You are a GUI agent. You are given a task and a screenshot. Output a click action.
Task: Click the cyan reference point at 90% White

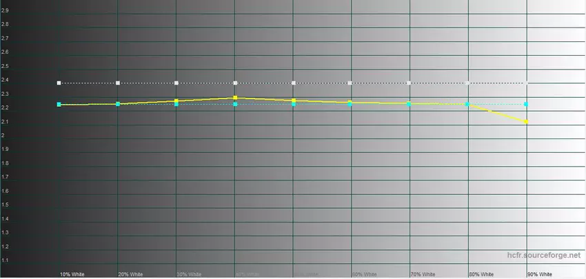pos(527,105)
